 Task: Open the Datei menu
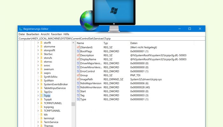22,34
